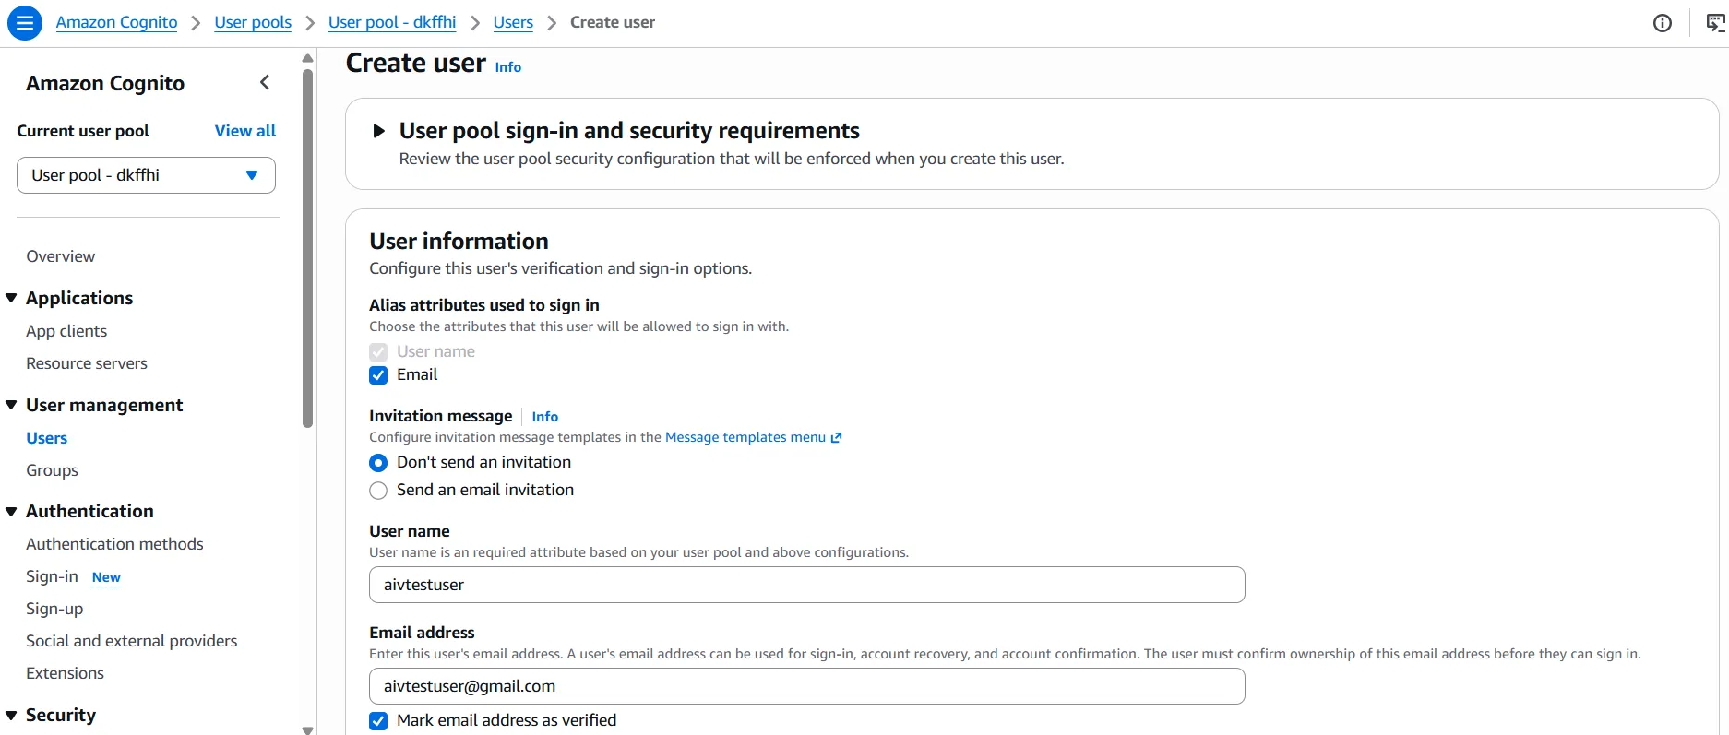Screen dimensions: 1729x735
Task: Click the Alias attributes used to sign in label
Action: click(x=484, y=305)
